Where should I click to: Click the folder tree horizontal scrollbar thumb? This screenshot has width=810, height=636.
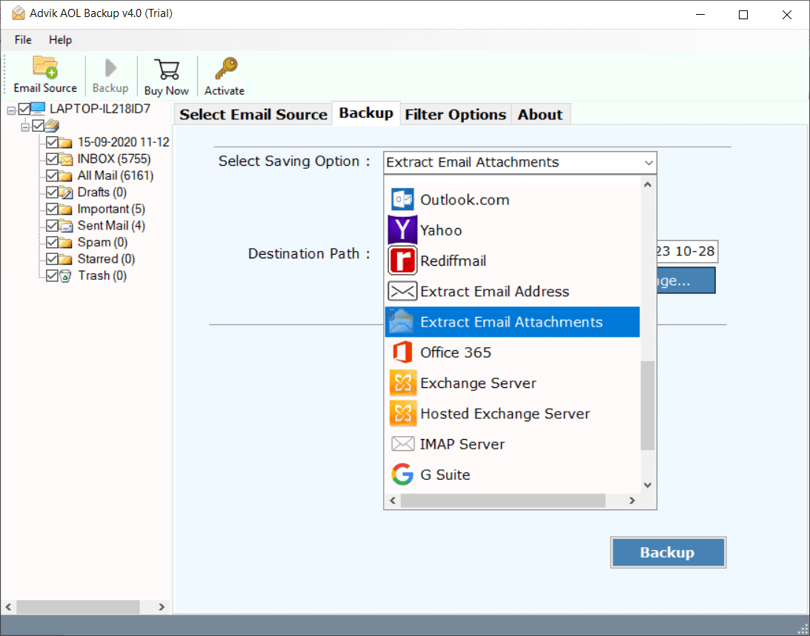pyautogui.click(x=78, y=606)
